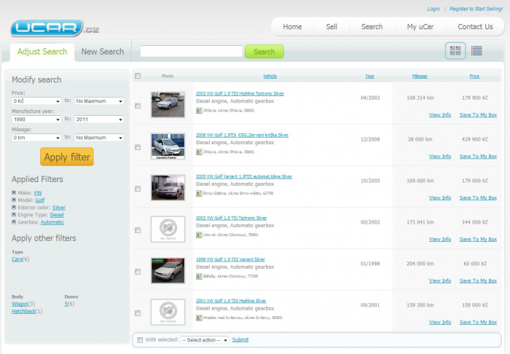Sort results by Price column

tap(474, 76)
